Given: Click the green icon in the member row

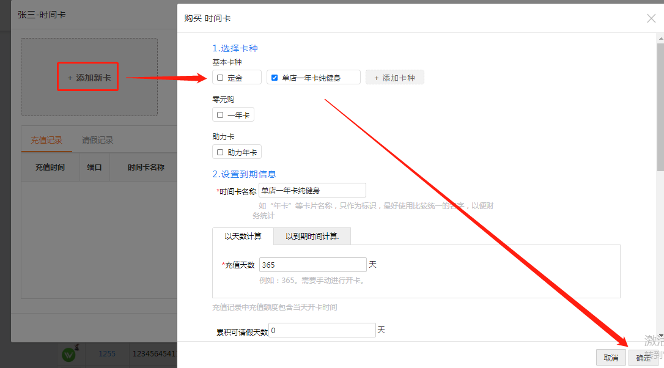Looking at the screenshot, I should pos(68,354).
